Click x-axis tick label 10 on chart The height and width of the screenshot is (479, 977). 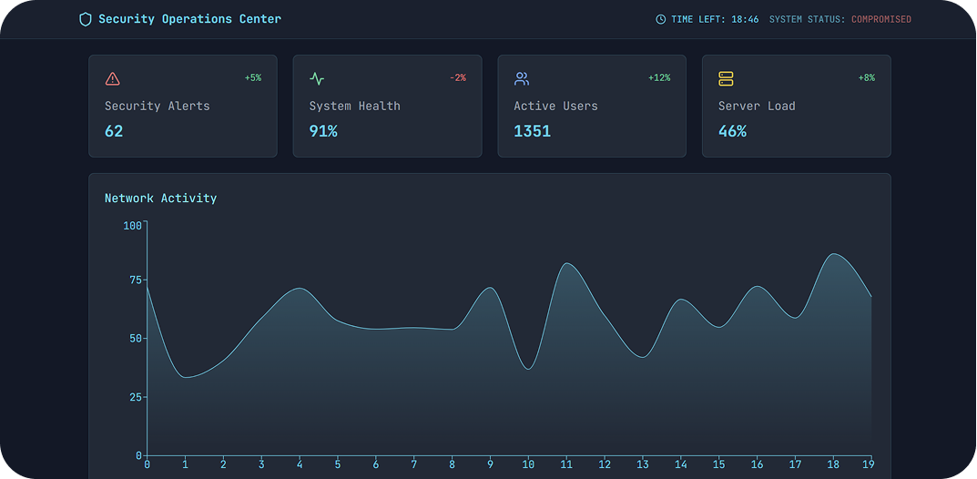[528, 465]
